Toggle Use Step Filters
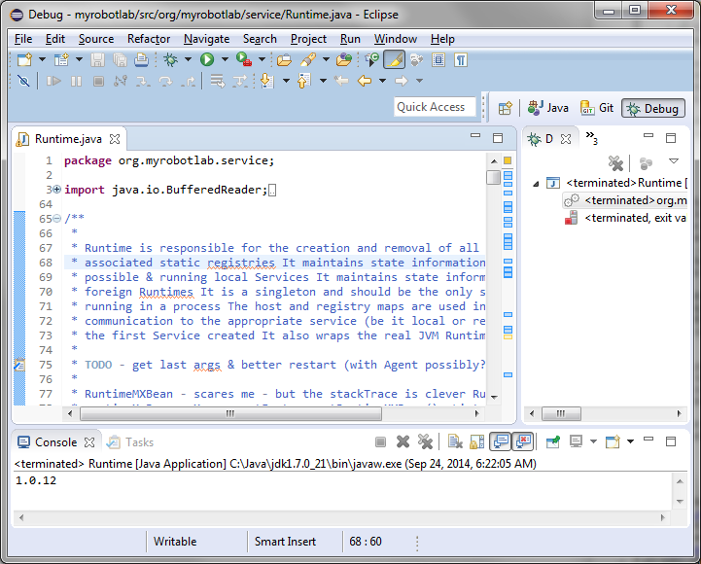Image resolution: width=701 pixels, height=564 pixels. point(240,81)
